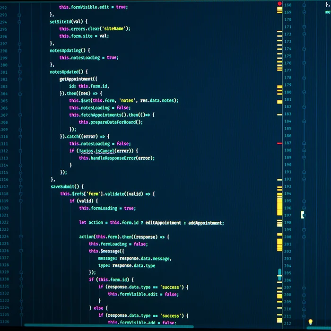
Task: Fold the .catch((error) block at line 310
Action: tap(19, 136)
